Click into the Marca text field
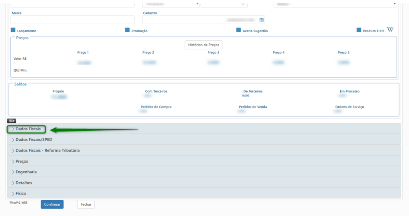Screen dimensions: 409x216 click(73, 20)
